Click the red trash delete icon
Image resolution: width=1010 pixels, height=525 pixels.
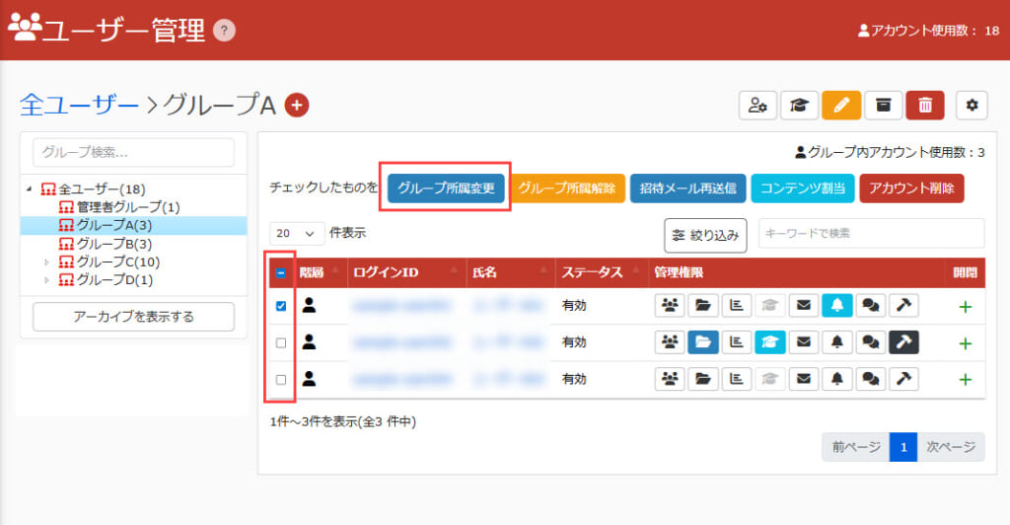(x=925, y=106)
